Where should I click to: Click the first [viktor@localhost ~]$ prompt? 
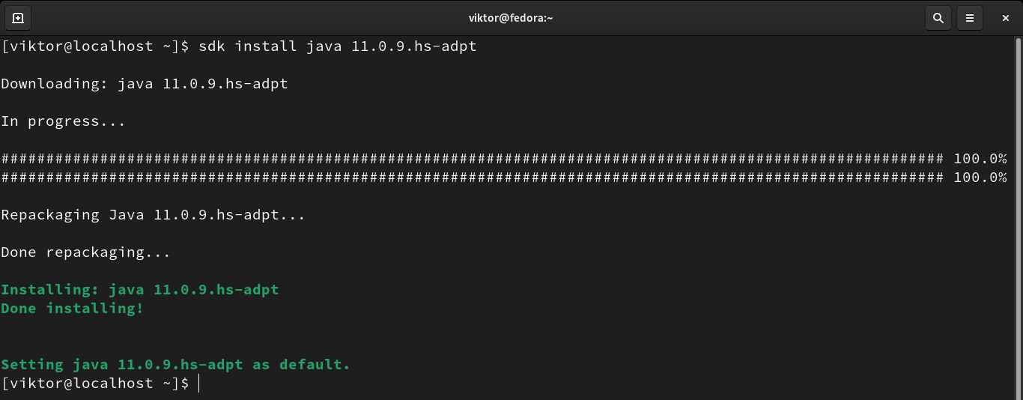coord(95,46)
